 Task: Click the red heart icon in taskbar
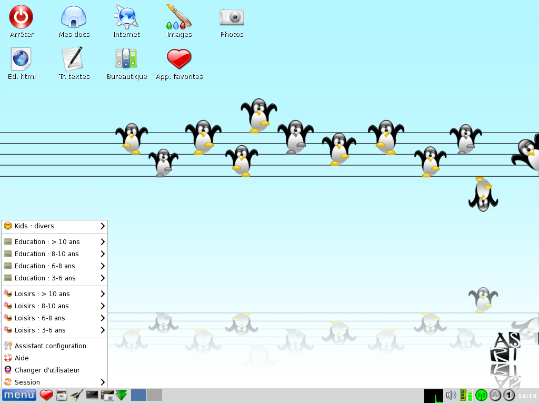click(x=46, y=395)
